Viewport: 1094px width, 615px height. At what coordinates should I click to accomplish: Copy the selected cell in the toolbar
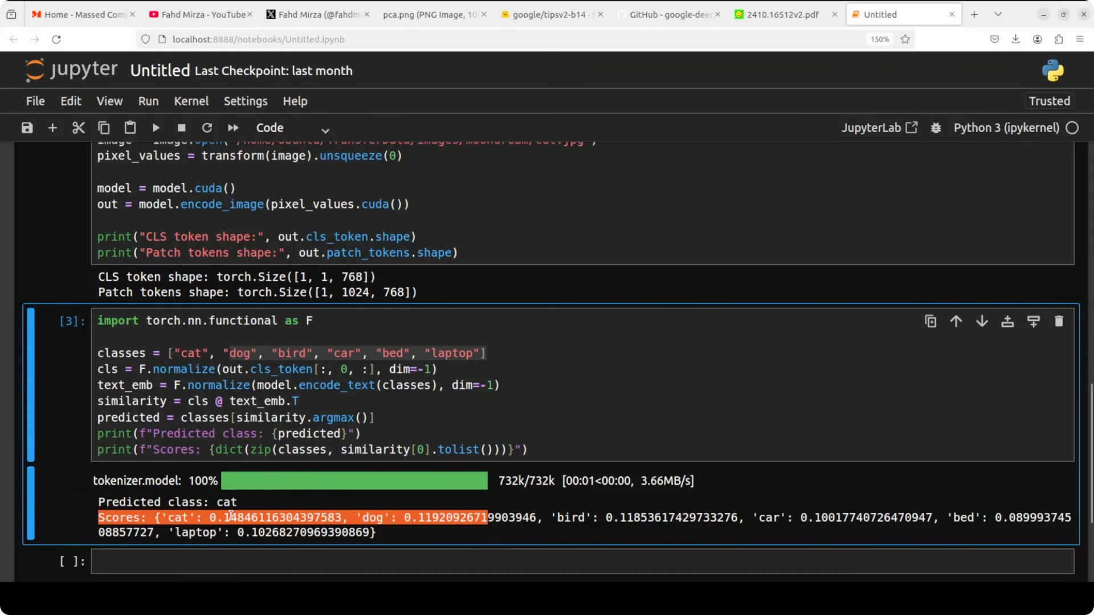click(x=104, y=128)
